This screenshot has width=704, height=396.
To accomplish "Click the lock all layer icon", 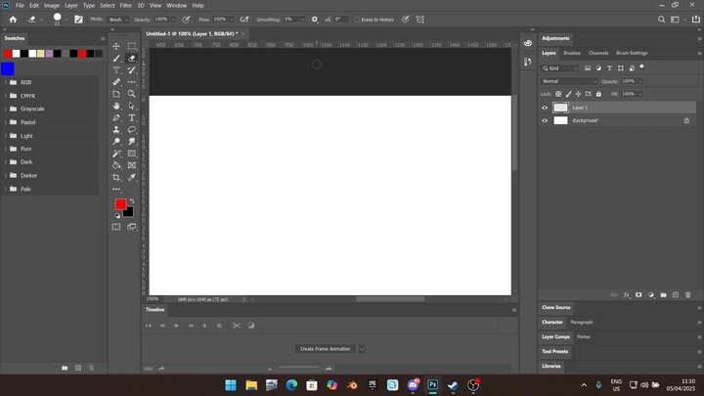I will click(598, 94).
